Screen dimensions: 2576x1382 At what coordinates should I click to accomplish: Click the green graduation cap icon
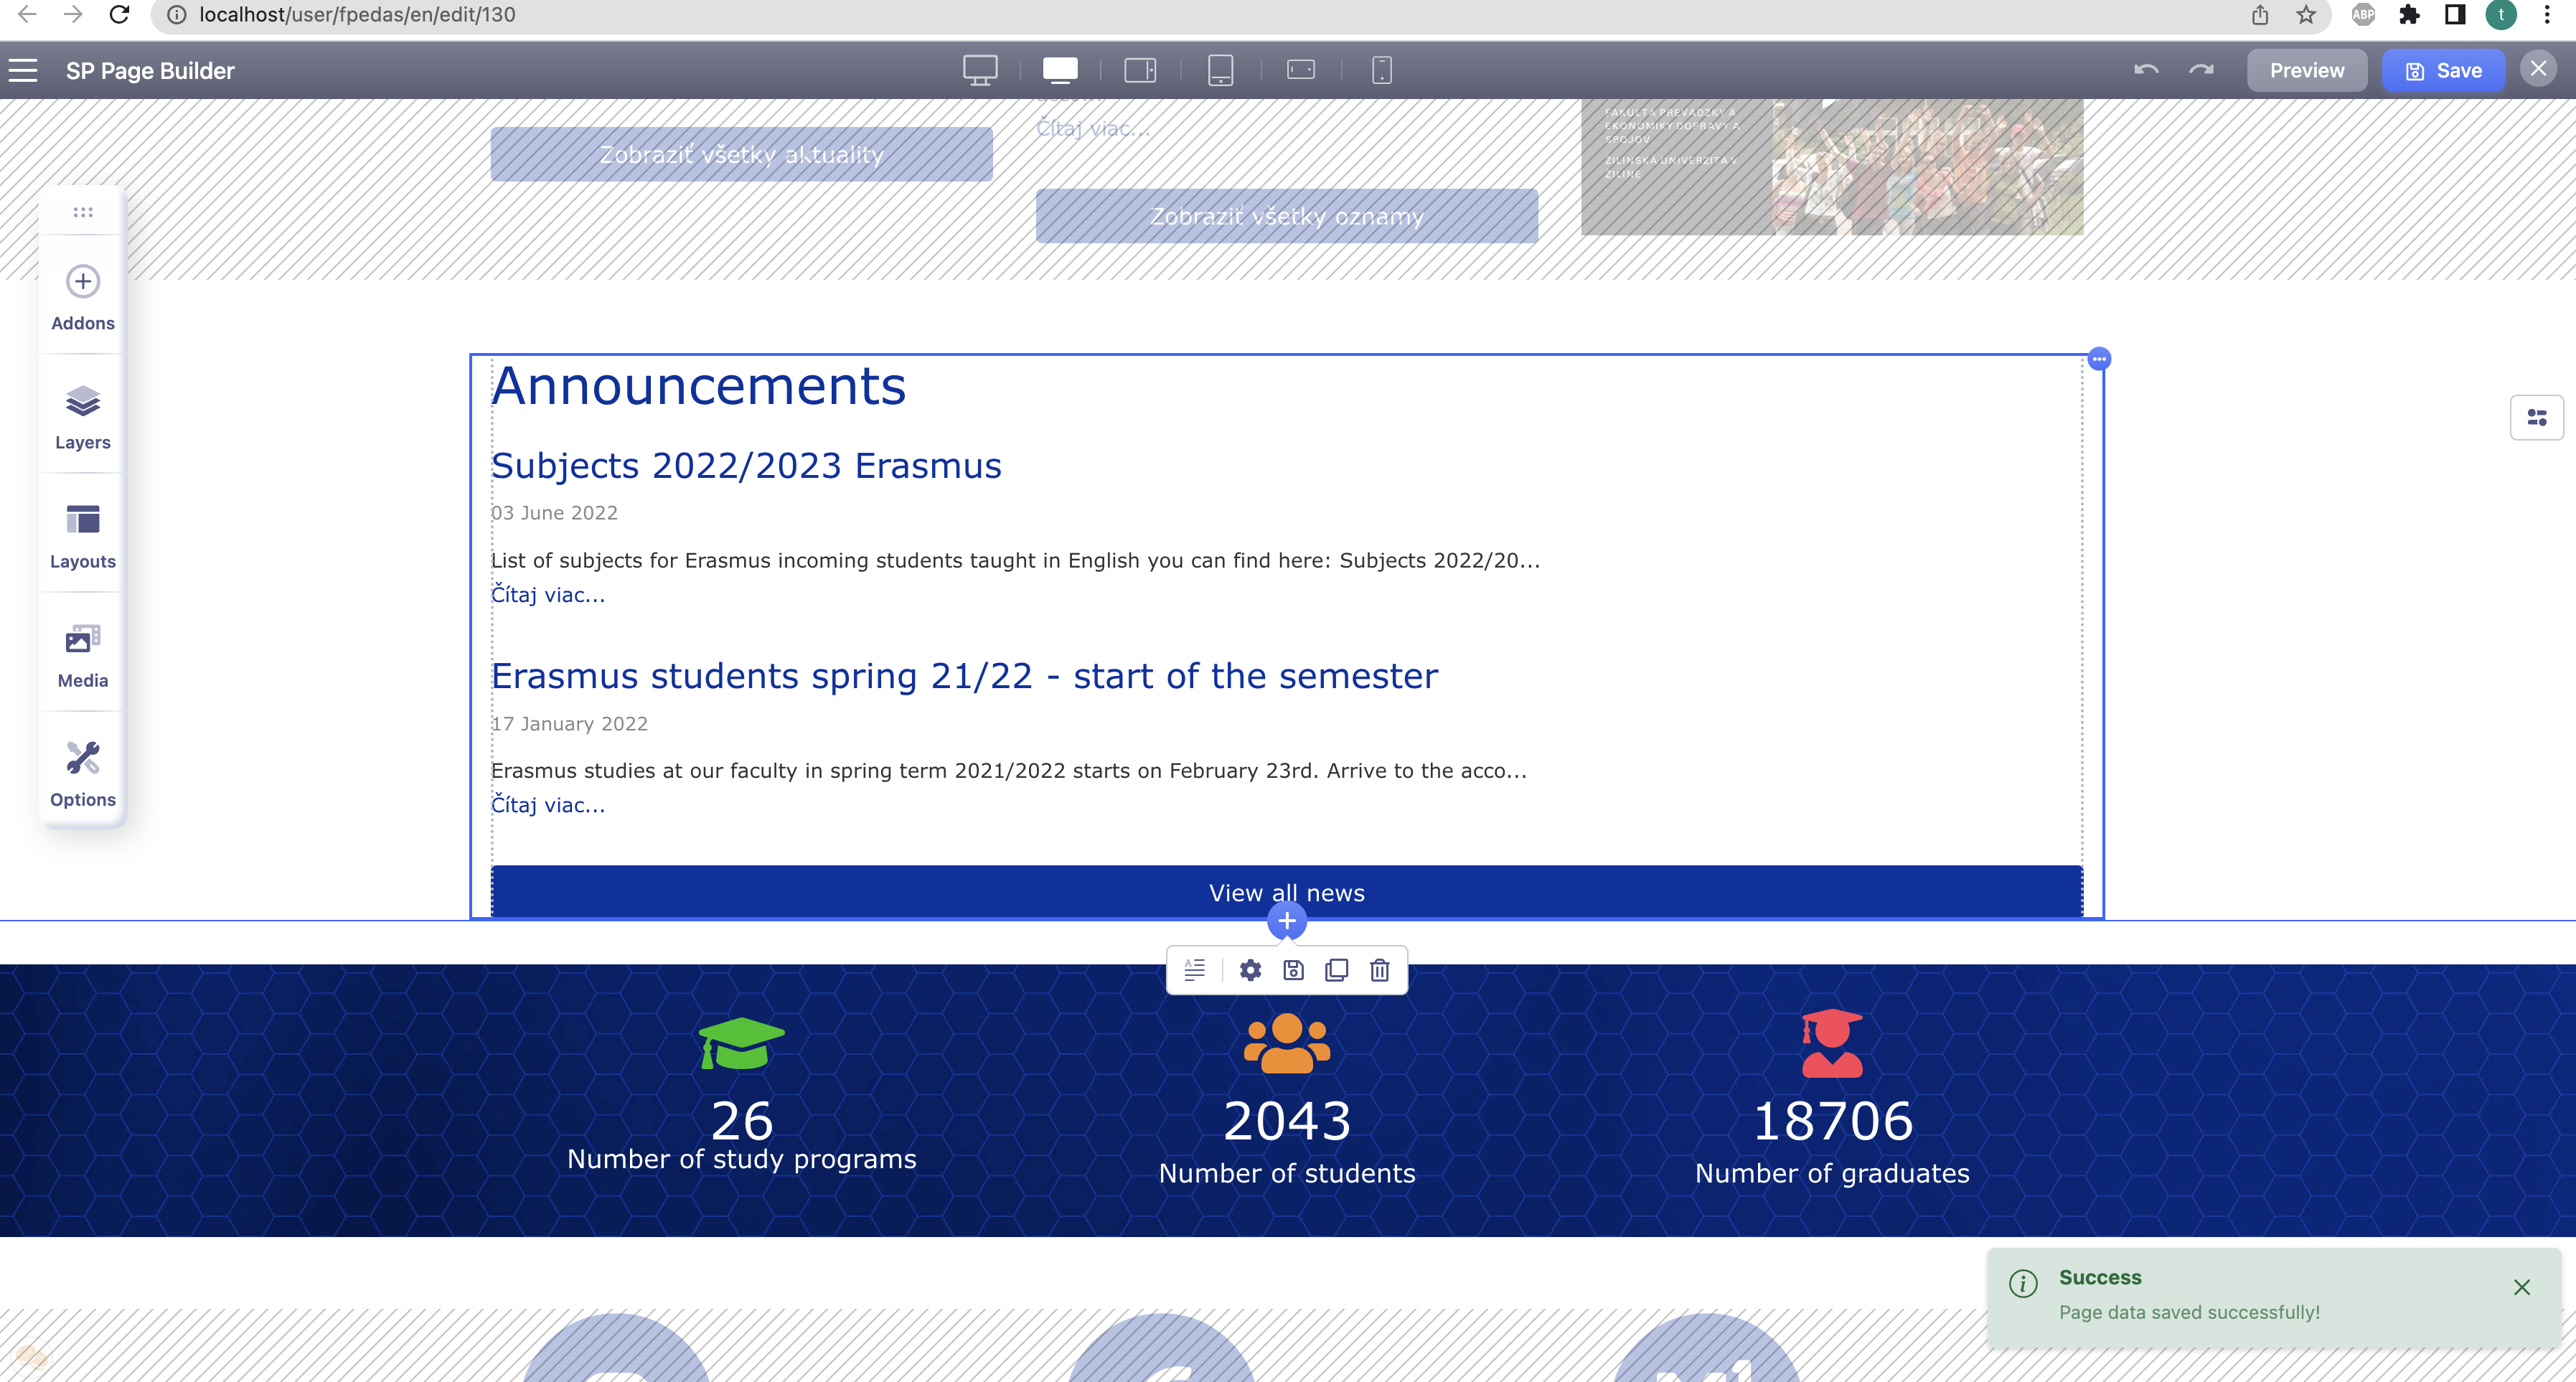[x=742, y=1043]
